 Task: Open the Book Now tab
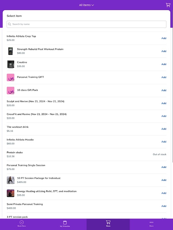pyautogui.click(x=22, y=224)
